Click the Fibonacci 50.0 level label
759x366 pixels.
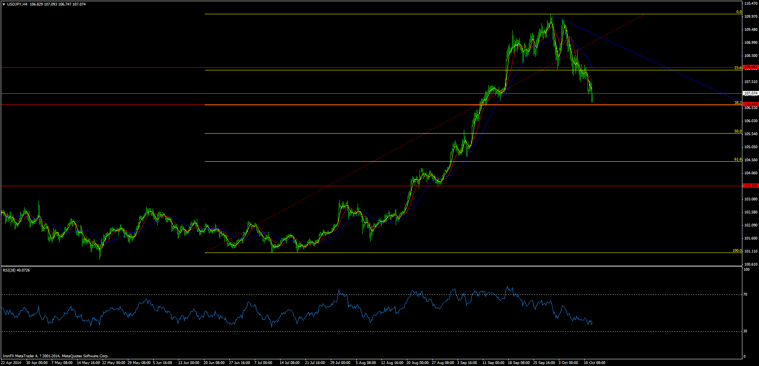pyautogui.click(x=738, y=131)
